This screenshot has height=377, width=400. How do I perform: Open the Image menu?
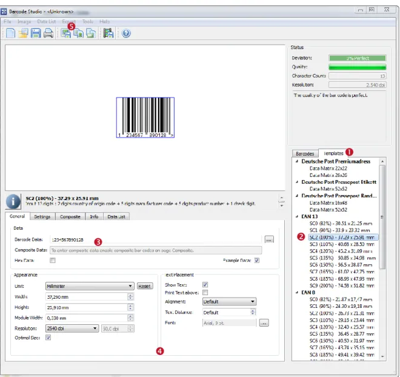click(24, 22)
